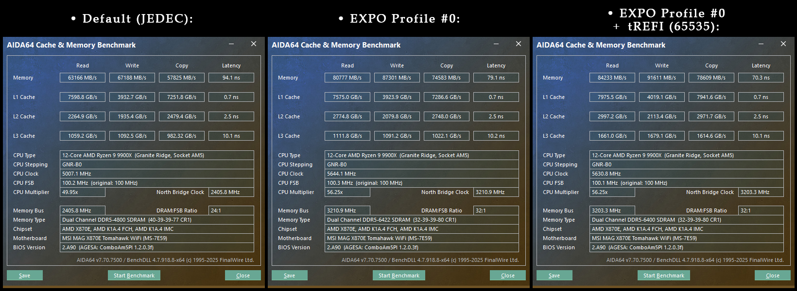Minimize the middle EXPO Profile #0 benchmark window
This screenshot has height=291, width=797.
click(496, 44)
